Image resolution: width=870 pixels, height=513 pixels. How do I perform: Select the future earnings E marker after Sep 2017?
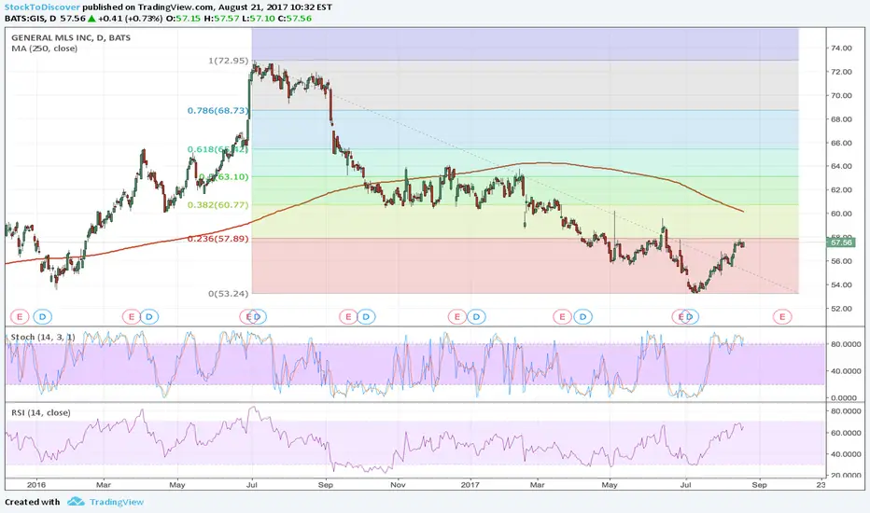782,317
